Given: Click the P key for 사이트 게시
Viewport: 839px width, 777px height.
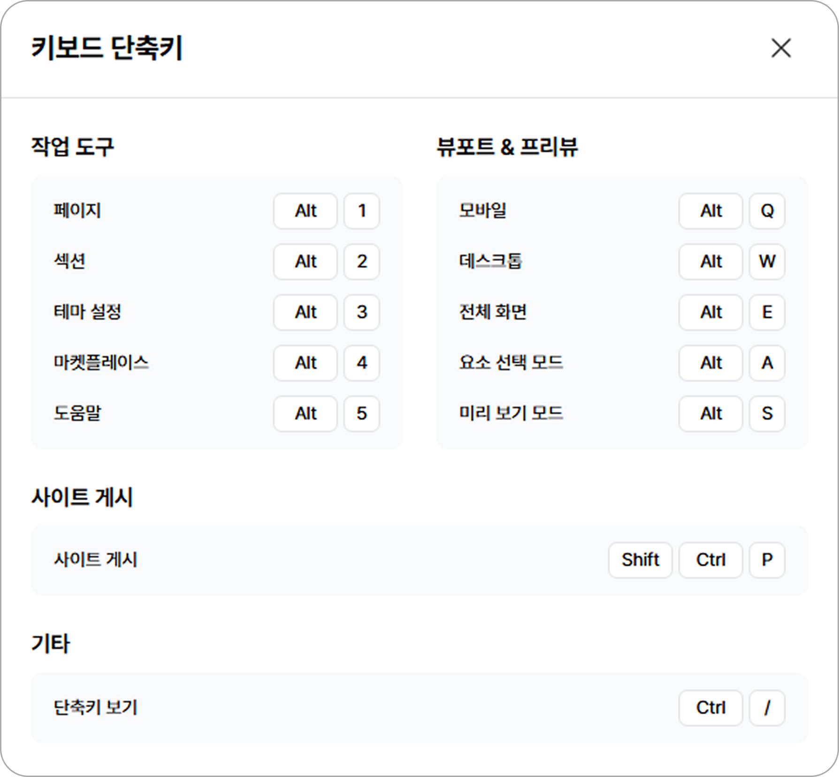Looking at the screenshot, I should coord(767,560).
